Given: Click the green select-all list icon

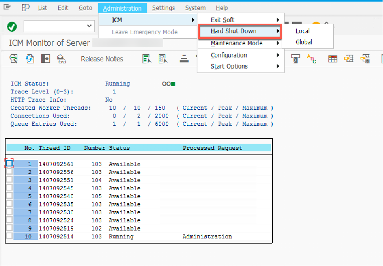Looking at the screenshot, I should click(147, 59).
